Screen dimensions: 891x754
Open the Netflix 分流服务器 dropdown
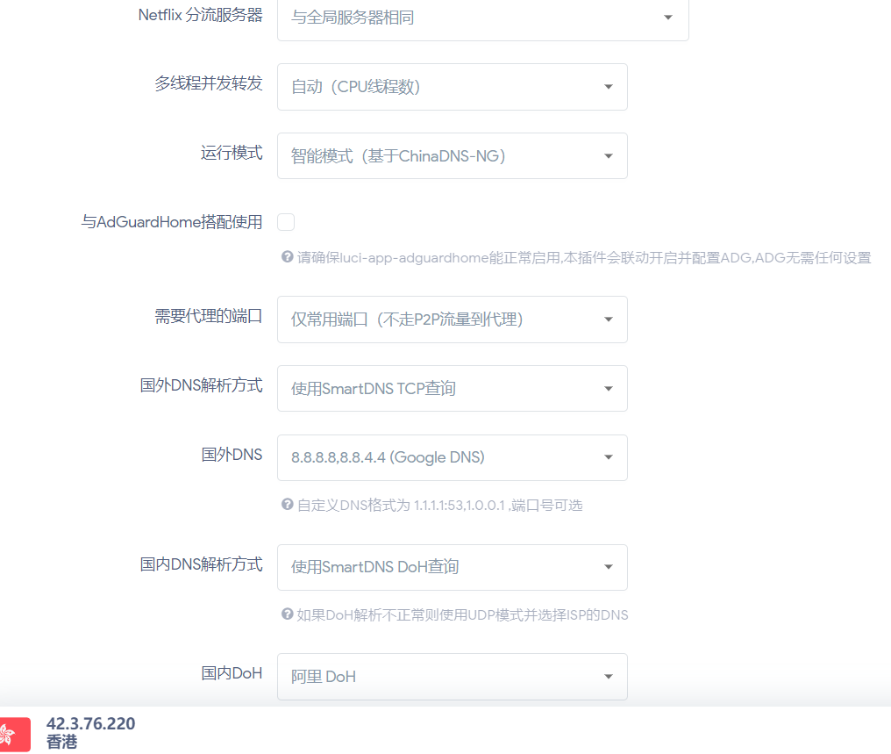483,18
